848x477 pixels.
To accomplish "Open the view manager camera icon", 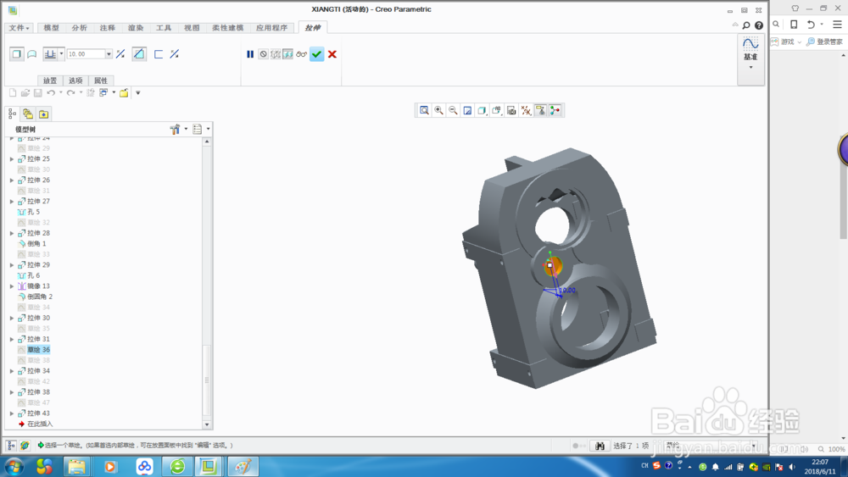I will coord(511,110).
